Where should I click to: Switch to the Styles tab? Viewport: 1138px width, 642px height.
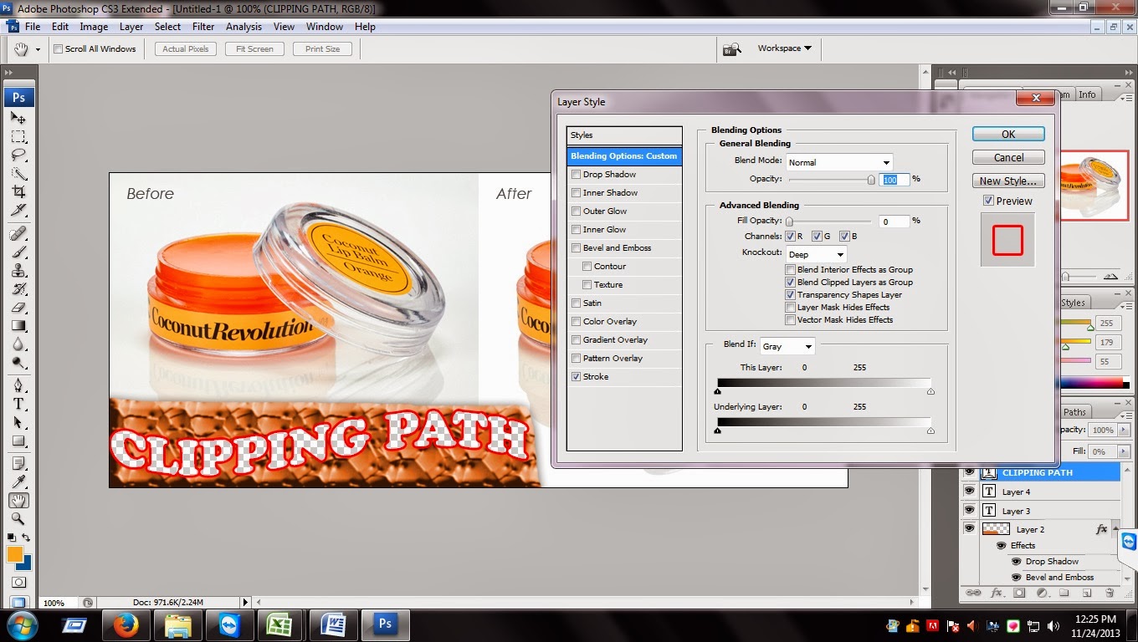[x=1073, y=303]
